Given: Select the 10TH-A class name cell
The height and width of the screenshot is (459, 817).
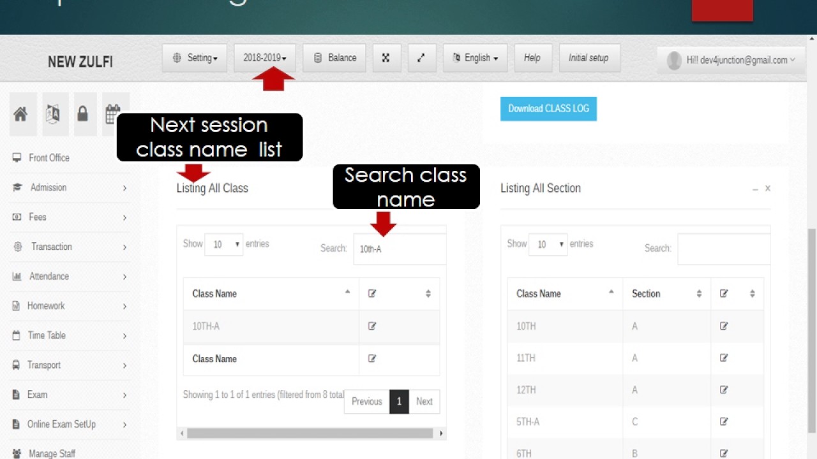Looking at the screenshot, I should click(271, 326).
